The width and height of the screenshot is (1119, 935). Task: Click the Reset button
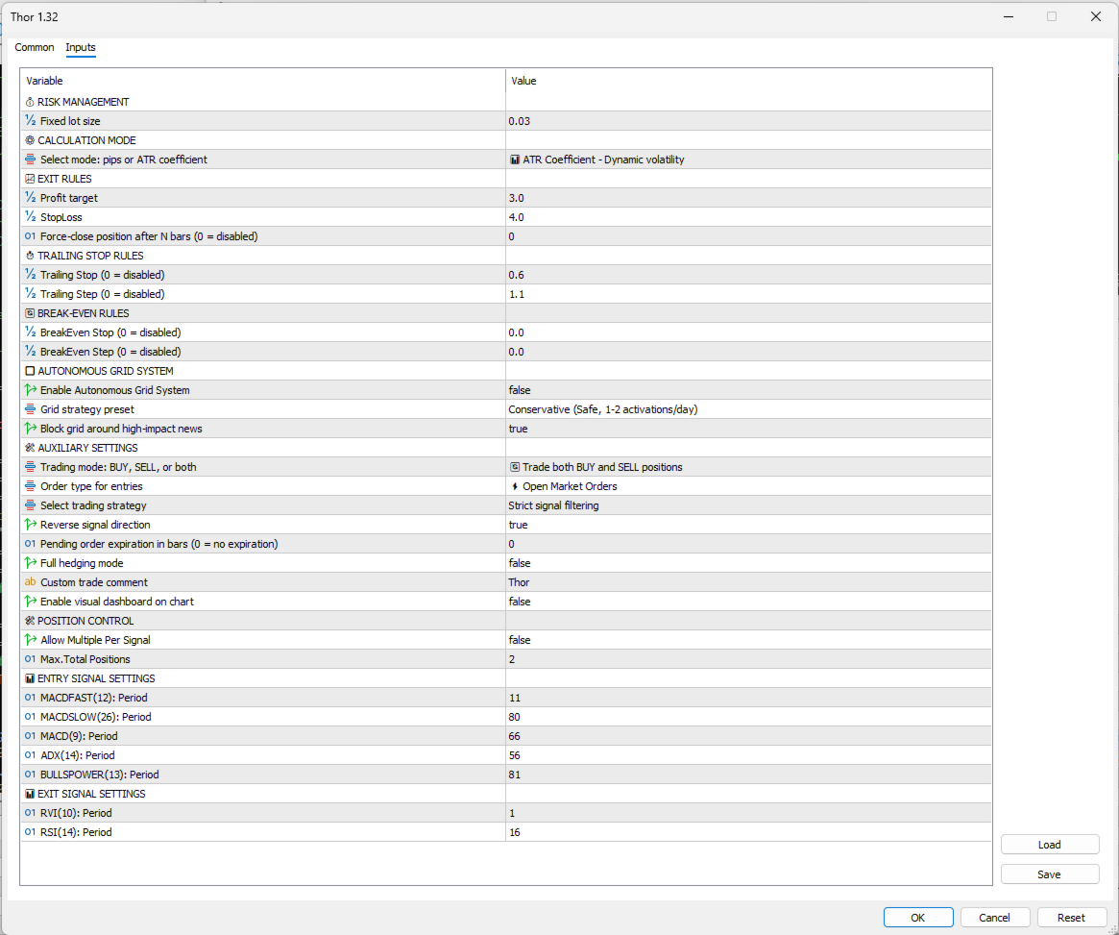1070,918
